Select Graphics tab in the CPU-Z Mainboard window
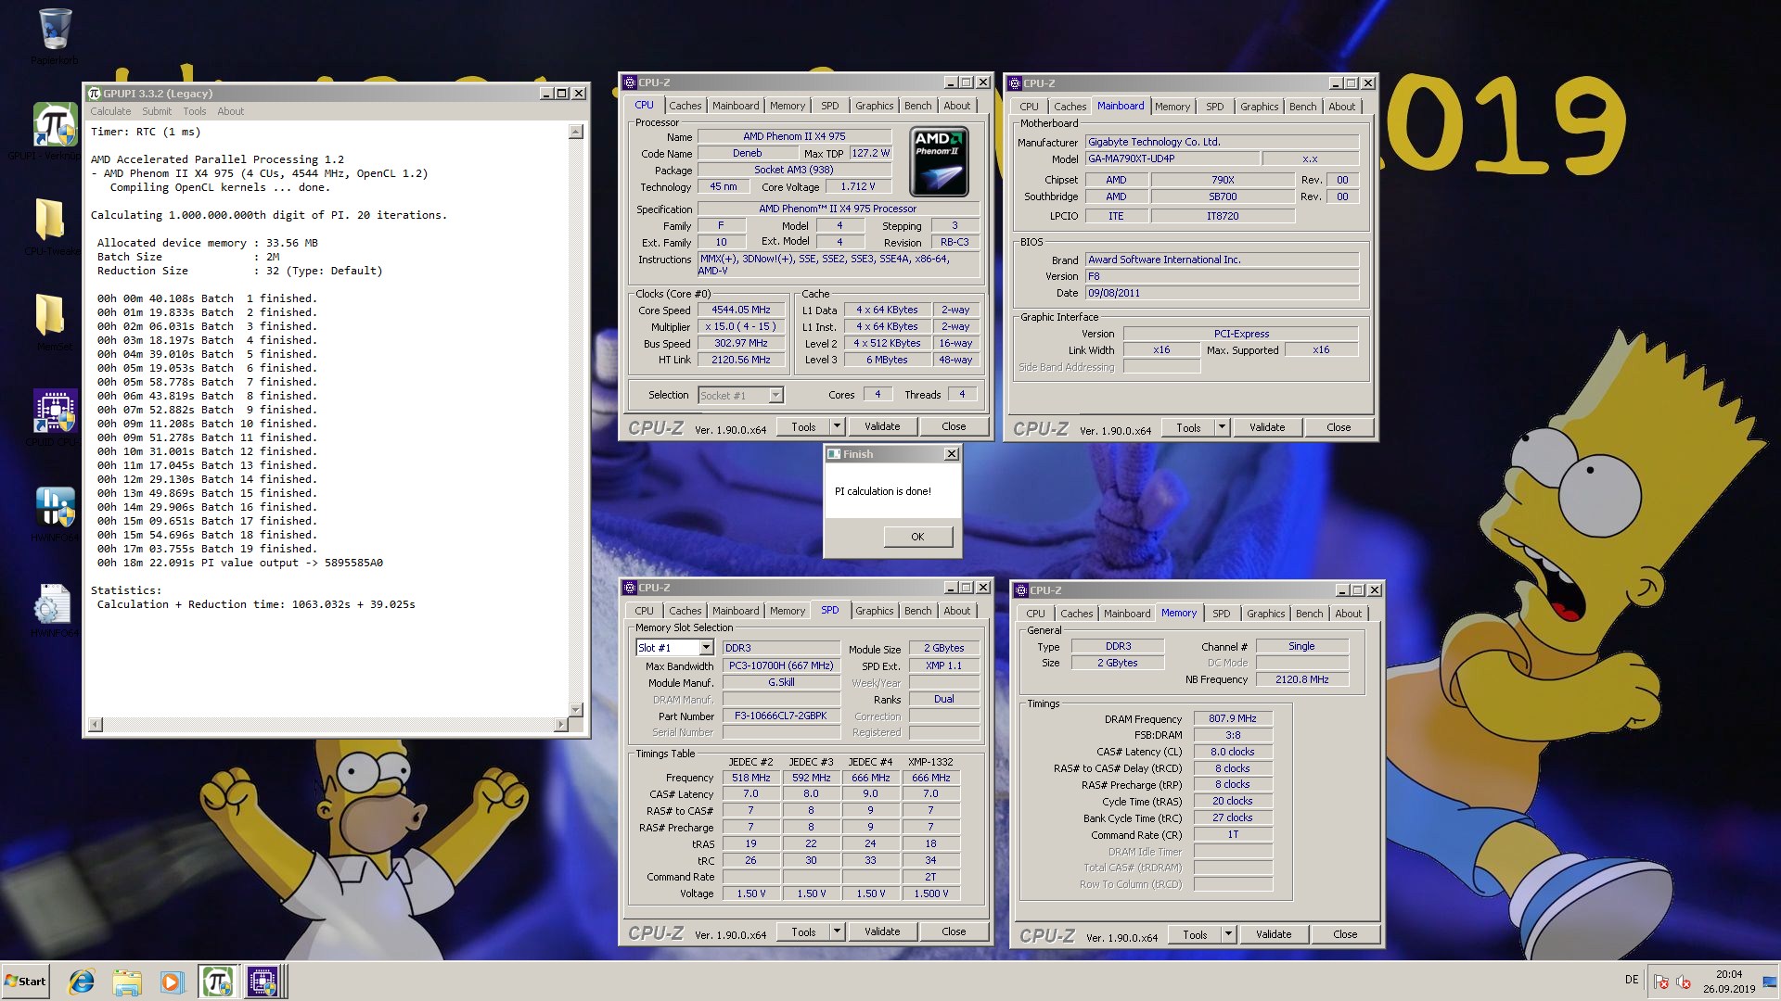The height and width of the screenshot is (1001, 1781). tap(1259, 107)
